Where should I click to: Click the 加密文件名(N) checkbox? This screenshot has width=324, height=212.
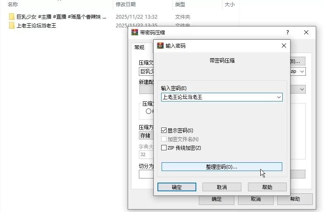[x=164, y=139]
